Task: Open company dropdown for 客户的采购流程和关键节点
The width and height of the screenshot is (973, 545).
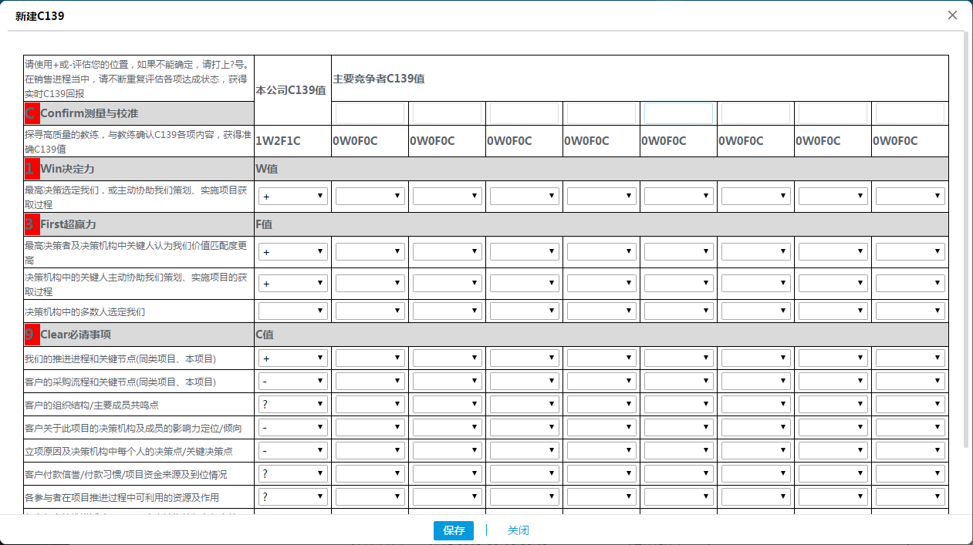Action: pos(293,382)
